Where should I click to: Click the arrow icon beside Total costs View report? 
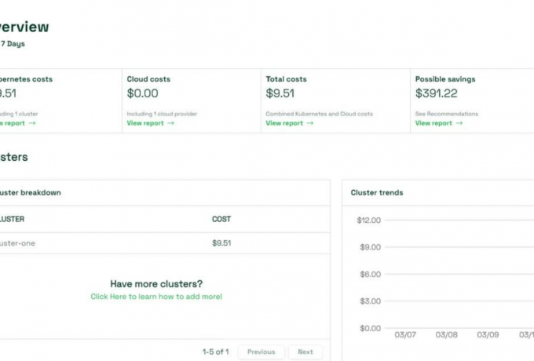pyautogui.click(x=310, y=123)
